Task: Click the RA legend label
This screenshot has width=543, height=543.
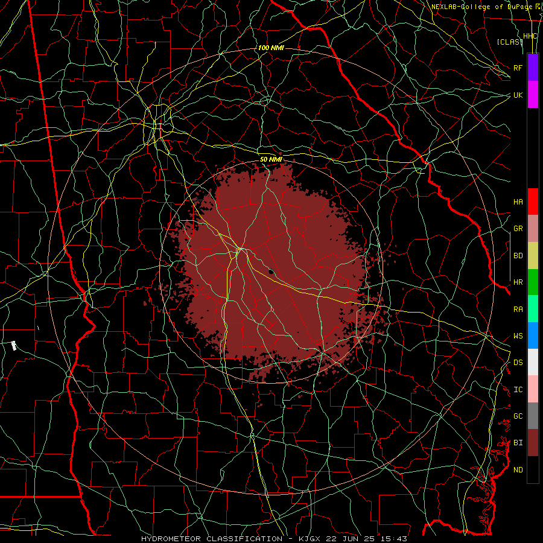Action: coord(518,309)
